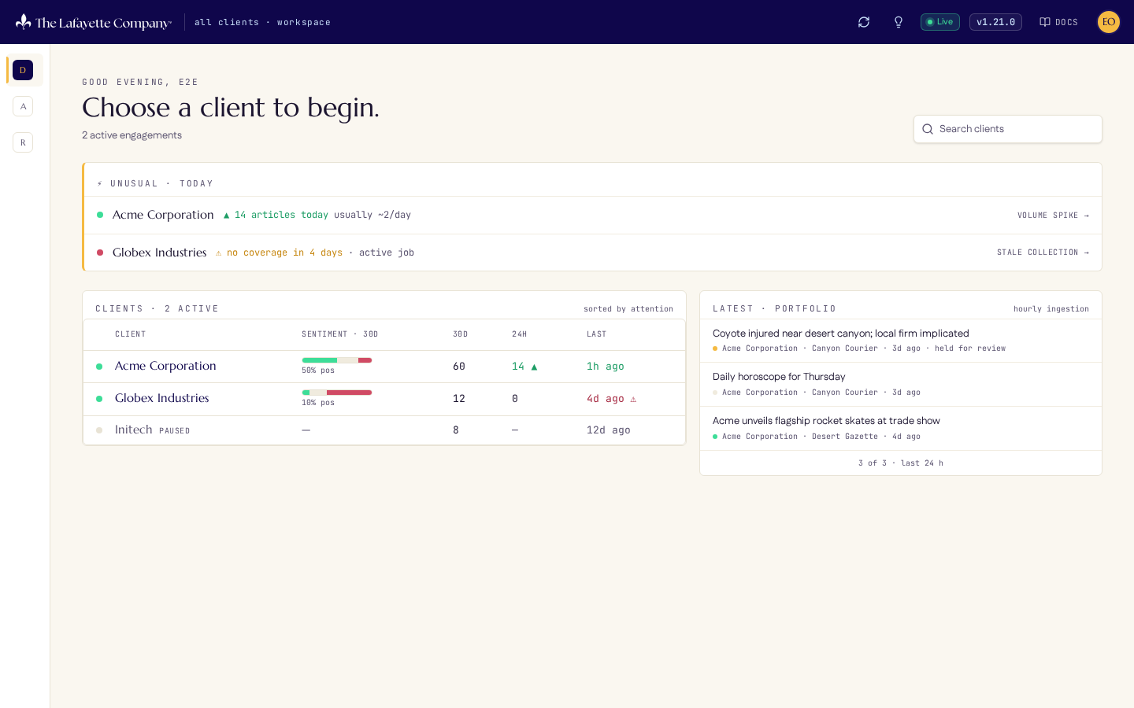Click Acme Corporation sentiment bar
This screenshot has width=1134, height=708.
click(x=337, y=360)
